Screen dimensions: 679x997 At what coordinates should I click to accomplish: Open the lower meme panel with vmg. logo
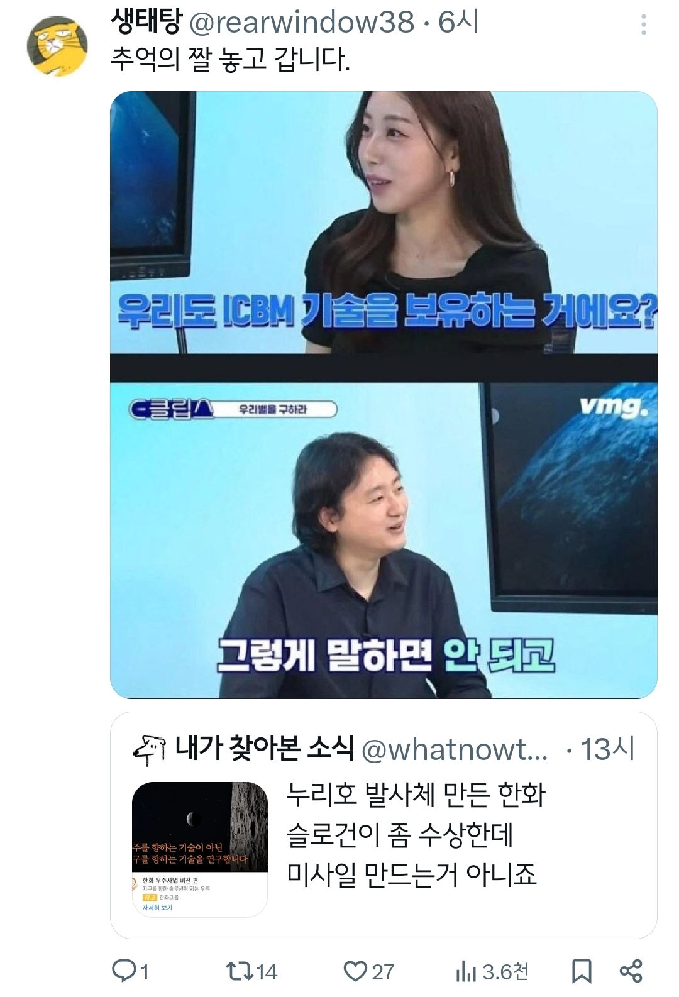click(x=384, y=540)
